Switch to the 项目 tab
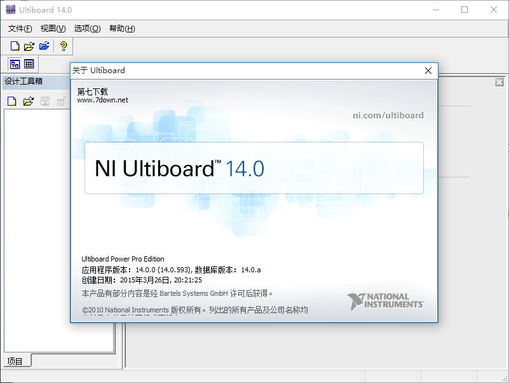This screenshot has width=509, height=383. tap(15, 361)
